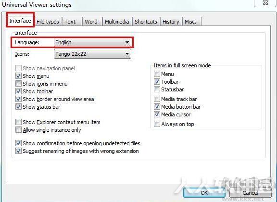Switch to the Interface tab
The width and height of the screenshot is (277, 202).
(20, 21)
